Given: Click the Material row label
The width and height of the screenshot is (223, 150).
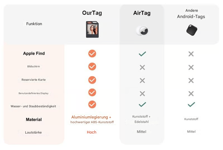Looking at the screenshot, I should pos(34,120).
